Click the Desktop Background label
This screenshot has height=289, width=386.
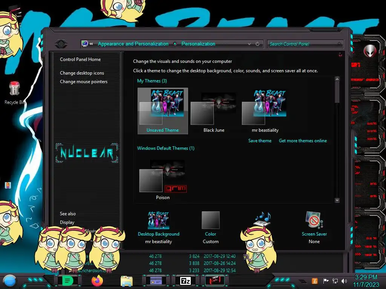[x=159, y=234]
